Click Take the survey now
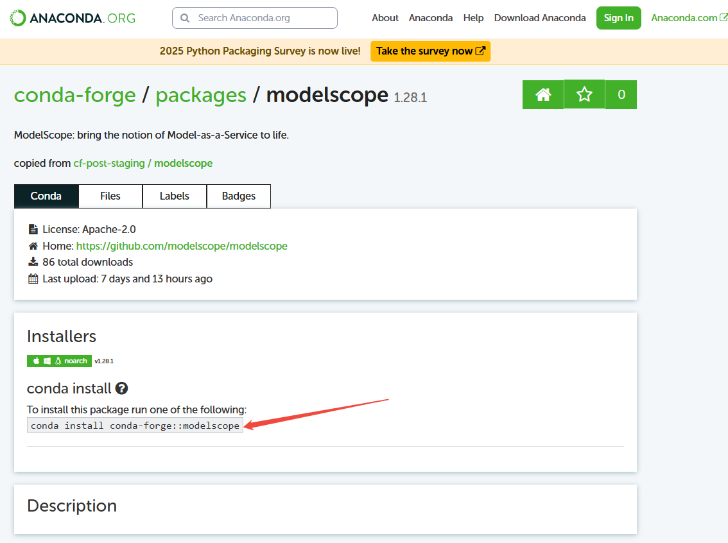 (430, 51)
